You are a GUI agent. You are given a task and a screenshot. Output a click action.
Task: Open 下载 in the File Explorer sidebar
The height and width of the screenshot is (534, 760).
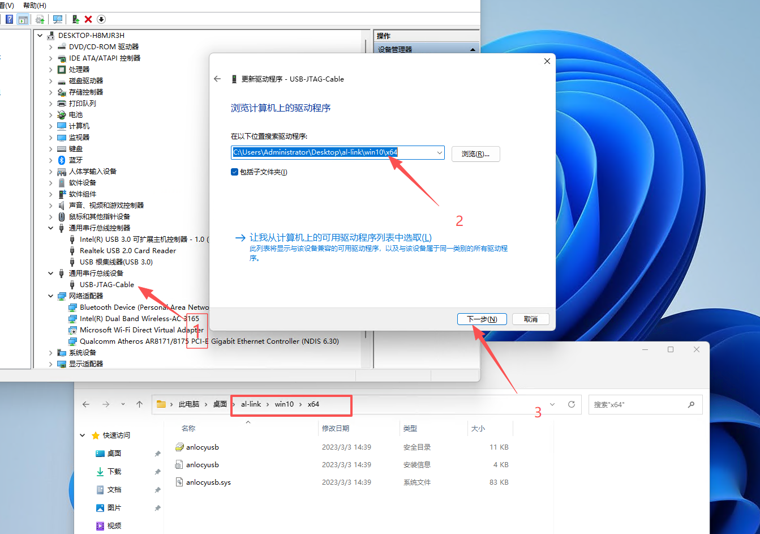[x=115, y=472]
